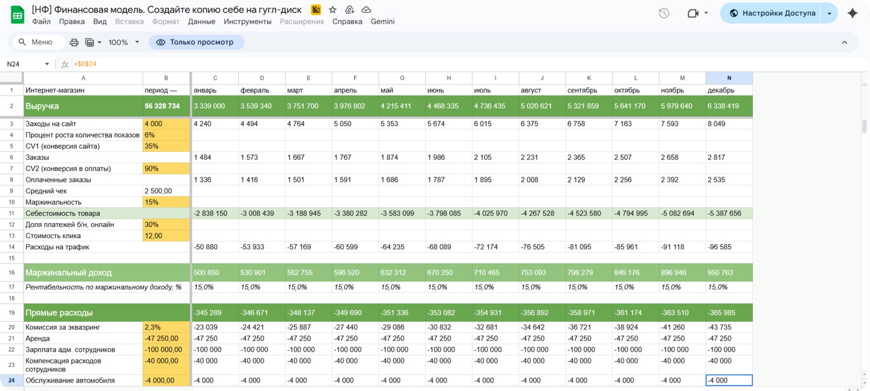Click the print icon in toolbar
This screenshot has width=870, height=391.
click(74, 42)
